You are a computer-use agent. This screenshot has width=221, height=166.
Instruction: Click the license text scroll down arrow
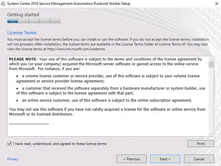click(x=211, y=134)
